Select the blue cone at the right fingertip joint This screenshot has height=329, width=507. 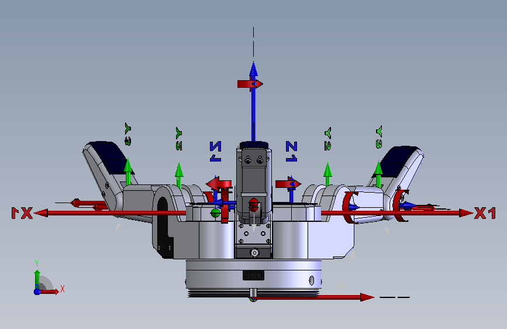(408, 205)
